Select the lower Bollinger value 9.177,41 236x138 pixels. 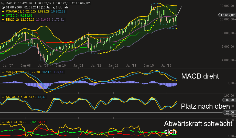point(58,19)
